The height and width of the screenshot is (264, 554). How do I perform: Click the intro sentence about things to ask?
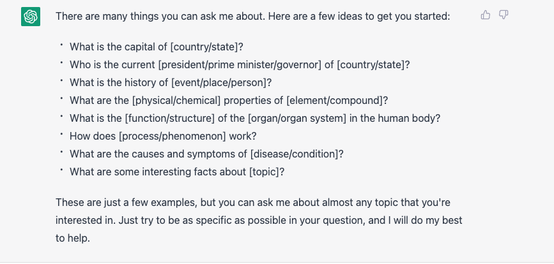252,16
